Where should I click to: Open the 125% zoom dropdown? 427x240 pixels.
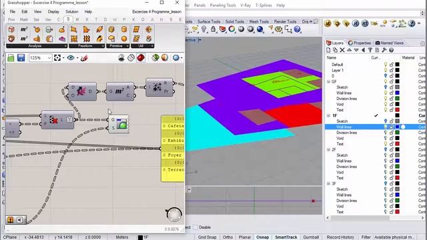pyautogui.click(x=49, y=58)
